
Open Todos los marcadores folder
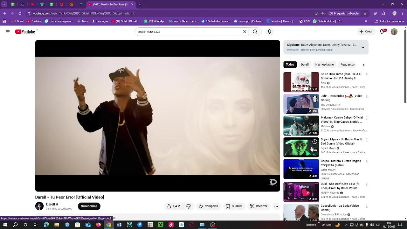(389, 21)
